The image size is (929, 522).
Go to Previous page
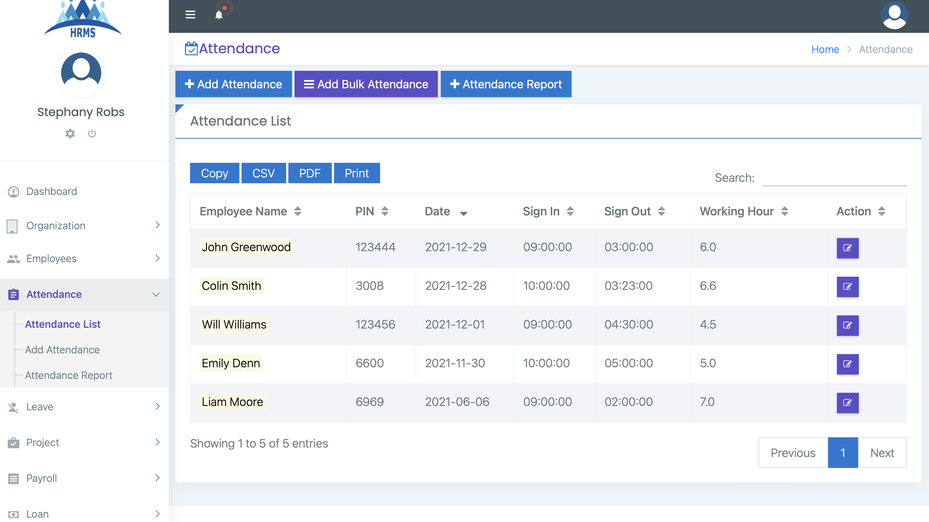click(x=793, y=453)
